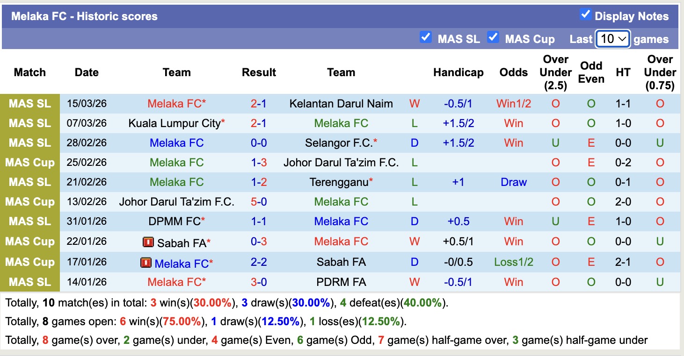Open the 1-3 result against Johor Darul Ta'zim
684x356 pixels.
(x=259, y=163)
